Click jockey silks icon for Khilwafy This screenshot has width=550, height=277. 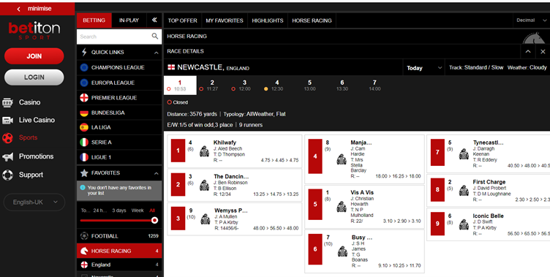click(x=204, y=151)
